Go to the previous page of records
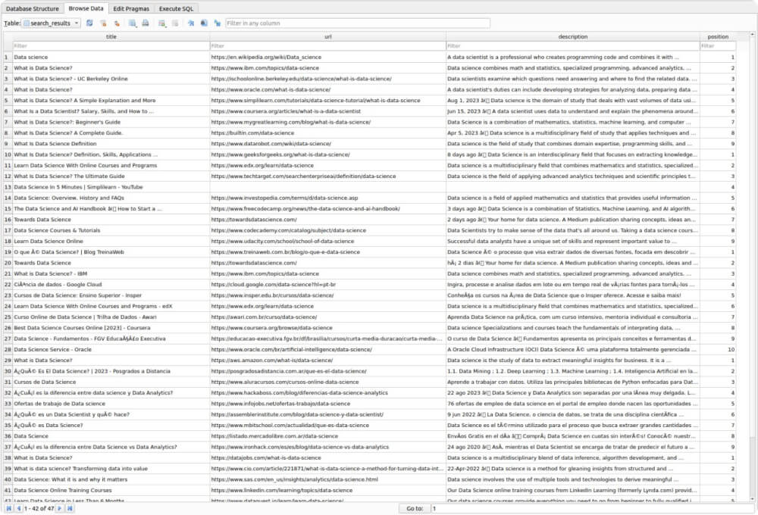This screenshot has width=758, height=515. point(20,508)
